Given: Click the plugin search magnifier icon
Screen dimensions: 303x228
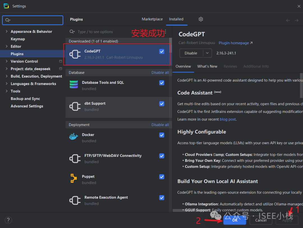Looking at the screenshot, I should 72,32.
